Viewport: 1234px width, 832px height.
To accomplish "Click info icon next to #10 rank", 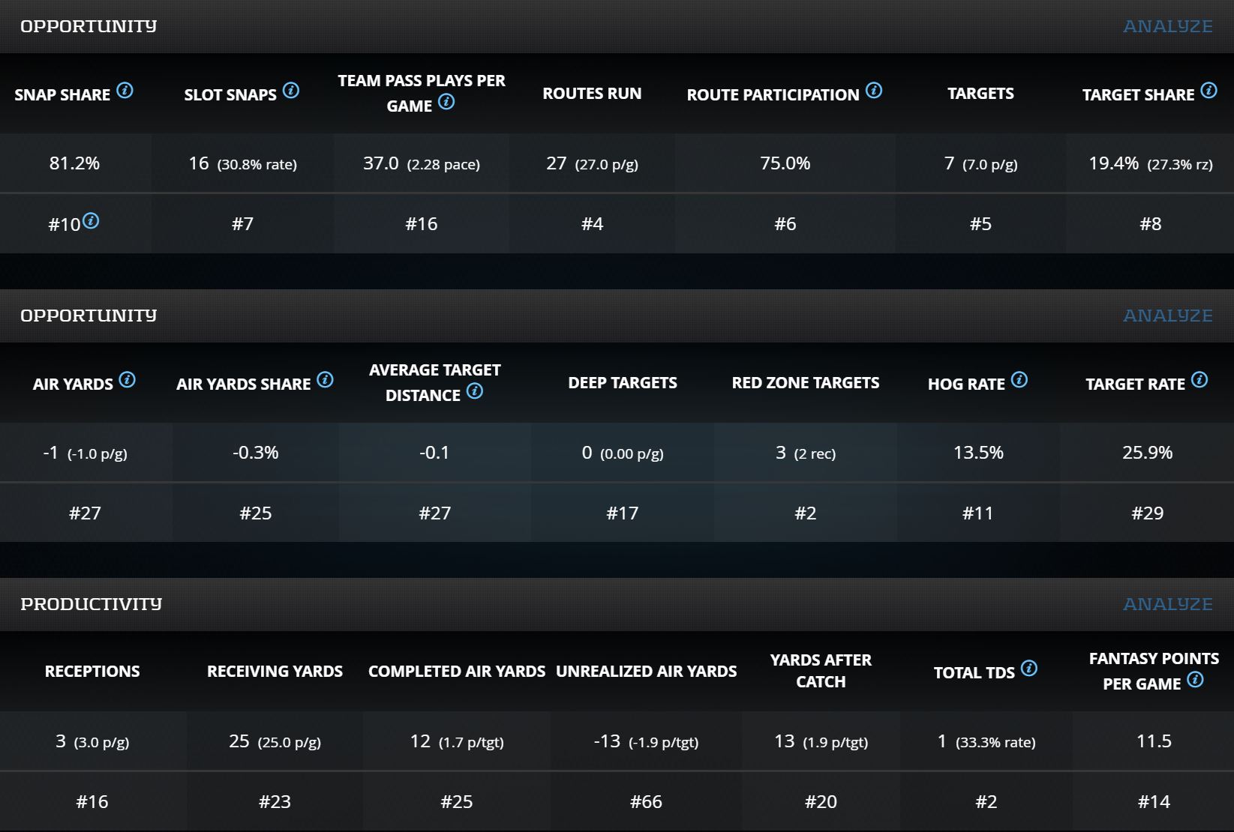I will tap(91, 221).
